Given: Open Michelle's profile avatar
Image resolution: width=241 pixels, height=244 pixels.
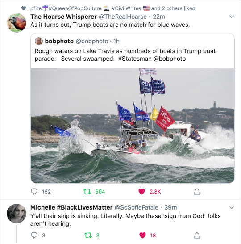Looking at the screenshot, I should [17, 214].
